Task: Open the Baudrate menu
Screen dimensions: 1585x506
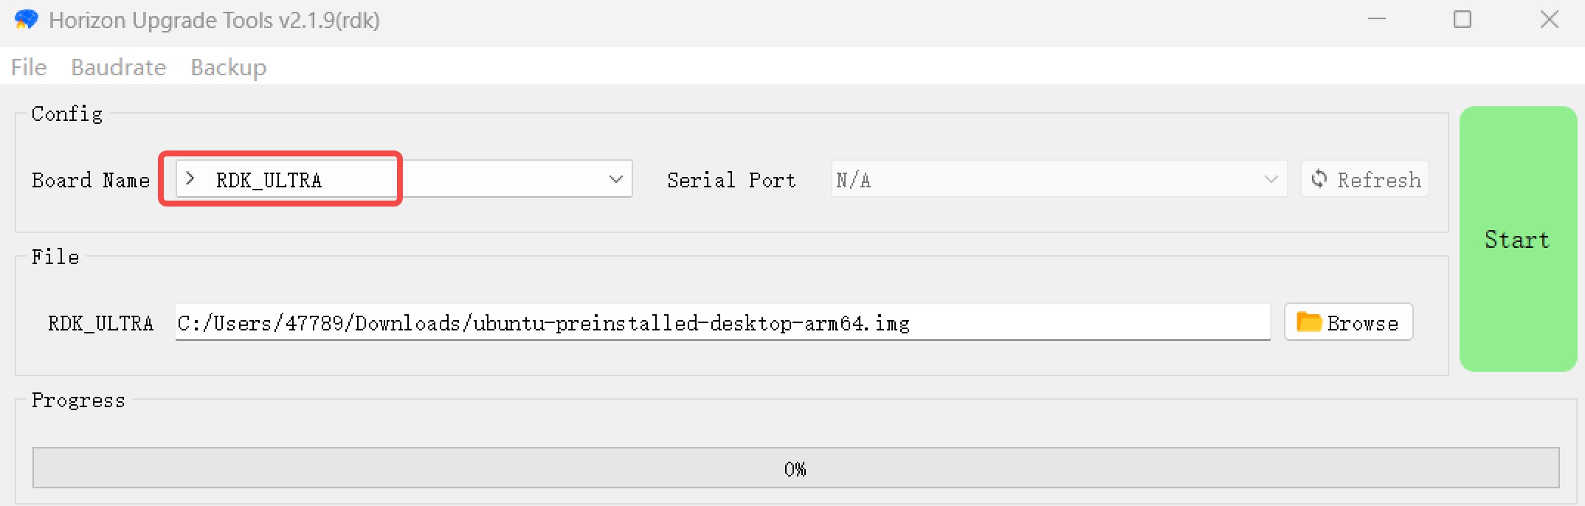Action: [x=119, y=67]
